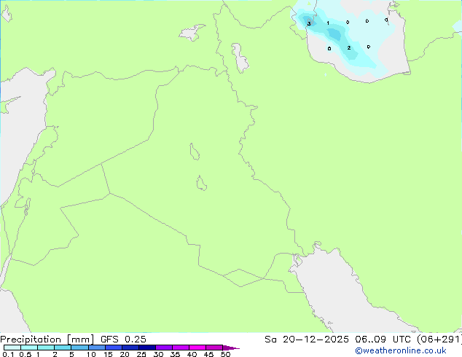The height and width of the screenshot is (357, 462).
Task: Click the '25' legend scale label
Action: (x=141, y=354)
